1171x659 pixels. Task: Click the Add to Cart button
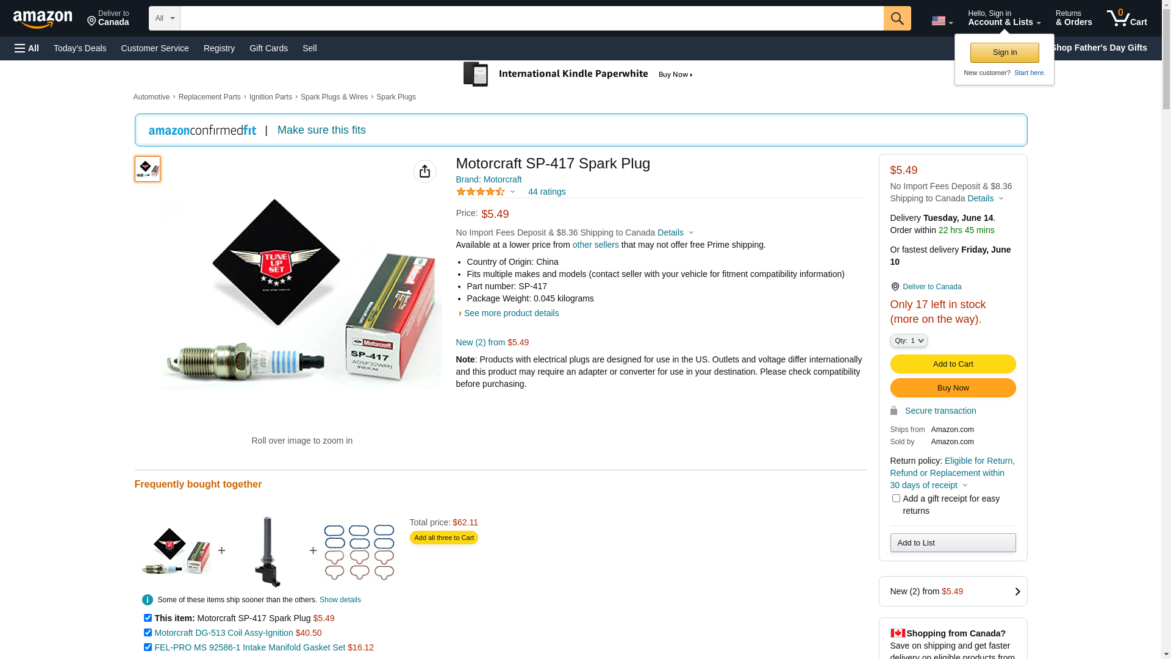953,364
